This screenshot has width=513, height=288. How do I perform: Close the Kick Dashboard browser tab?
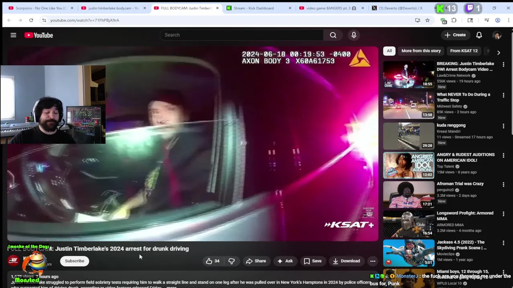(290, 8)
